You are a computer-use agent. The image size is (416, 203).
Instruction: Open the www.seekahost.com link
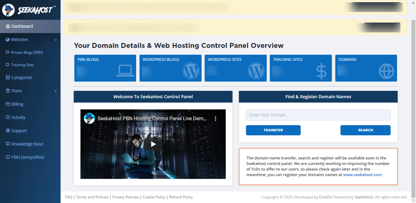pyautogui.click(x=362, y=175)
